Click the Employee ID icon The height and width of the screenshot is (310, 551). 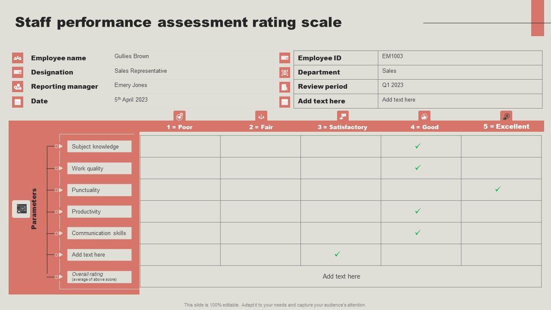[285, 58]
